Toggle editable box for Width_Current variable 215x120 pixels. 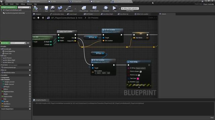pos(30,84)
